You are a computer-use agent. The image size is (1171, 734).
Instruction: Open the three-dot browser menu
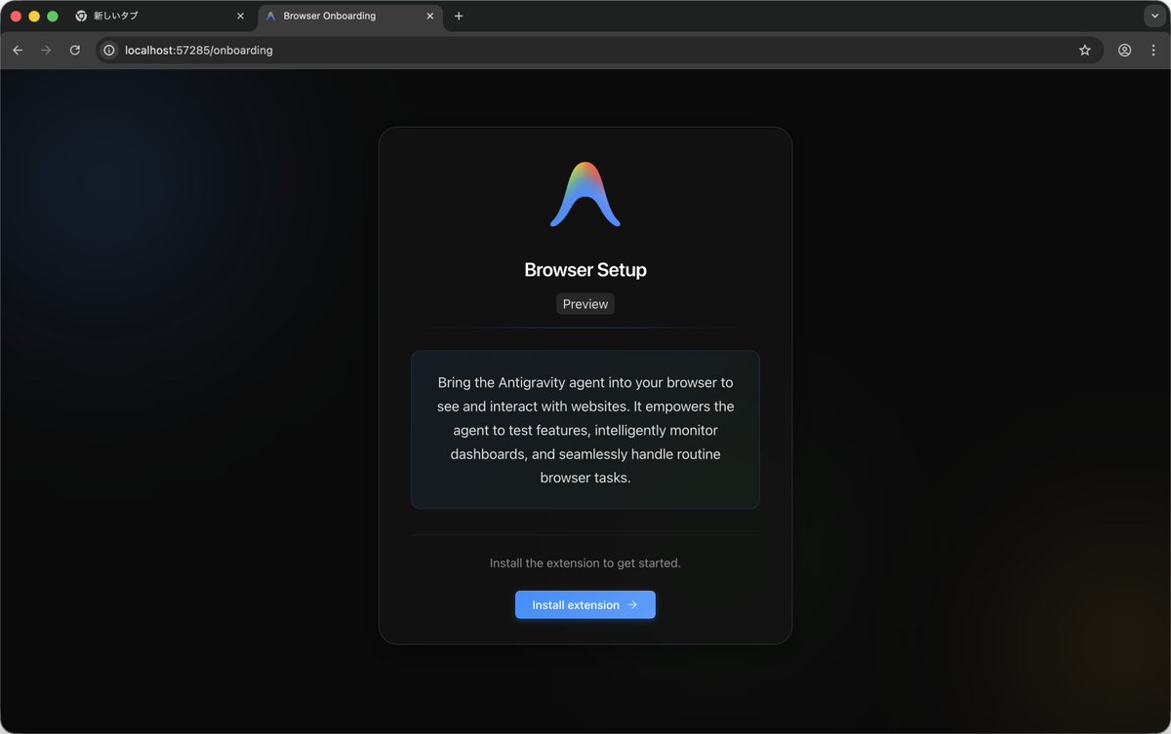tap(1155, 50)
